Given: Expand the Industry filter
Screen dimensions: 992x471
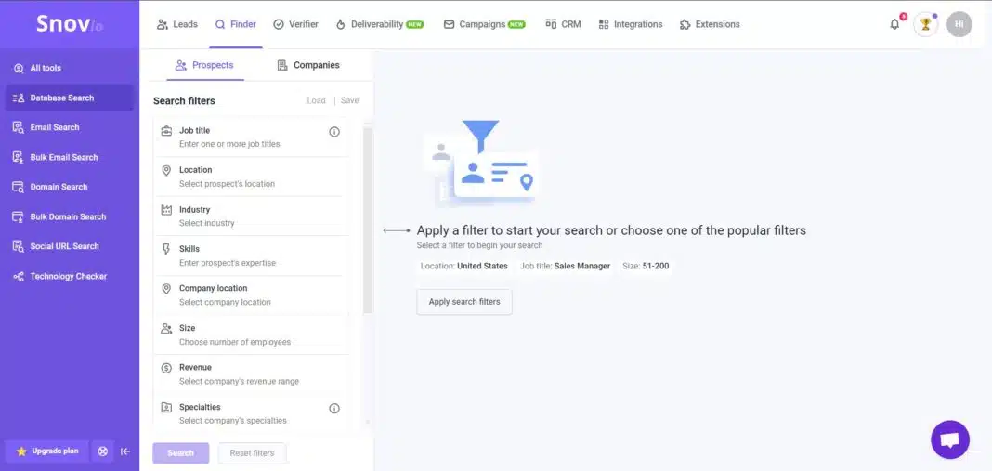Looking at the screenshot, I should click(x=251, y=216).
